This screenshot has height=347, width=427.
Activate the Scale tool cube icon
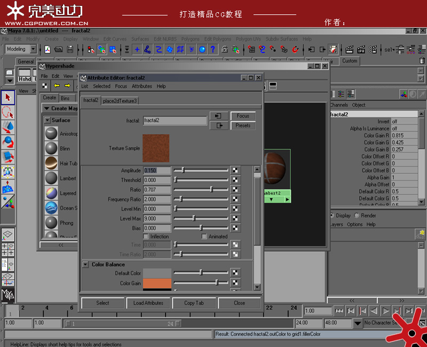[x=7, y=157]
